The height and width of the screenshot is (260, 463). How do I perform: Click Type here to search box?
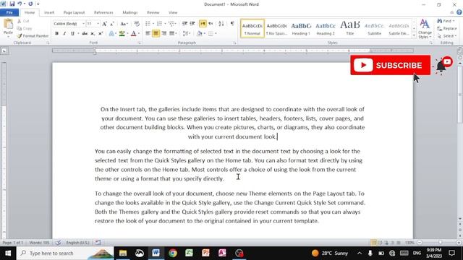tap(65, 253)
